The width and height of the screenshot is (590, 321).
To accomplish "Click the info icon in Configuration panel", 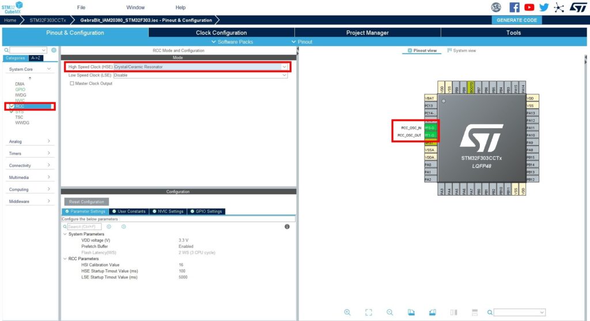I will [x=287, y=227].
